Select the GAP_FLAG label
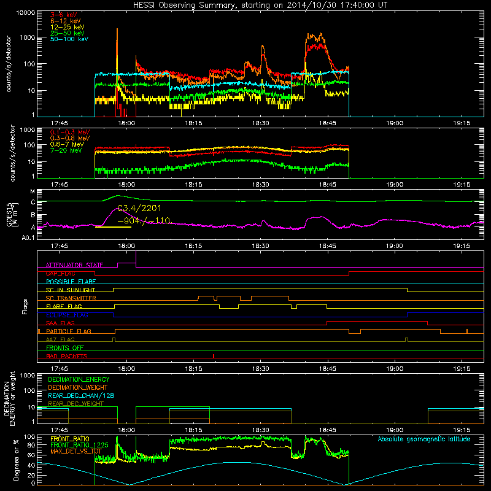 (x=60, y=273)
